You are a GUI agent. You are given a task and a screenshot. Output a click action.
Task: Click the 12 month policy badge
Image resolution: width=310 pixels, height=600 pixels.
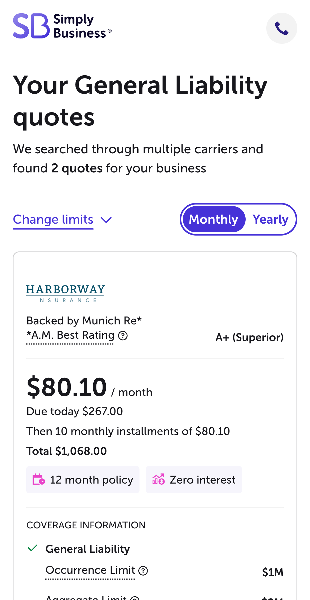click(x=83, y=480)
